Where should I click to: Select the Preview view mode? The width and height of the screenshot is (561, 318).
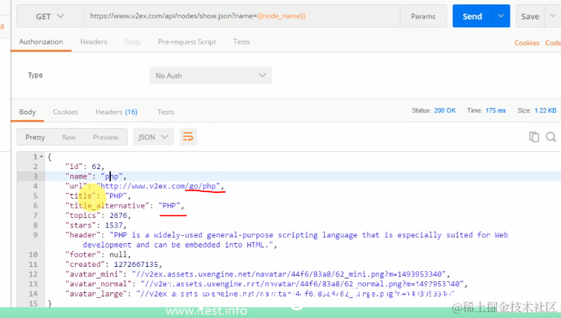pos(105,137)
